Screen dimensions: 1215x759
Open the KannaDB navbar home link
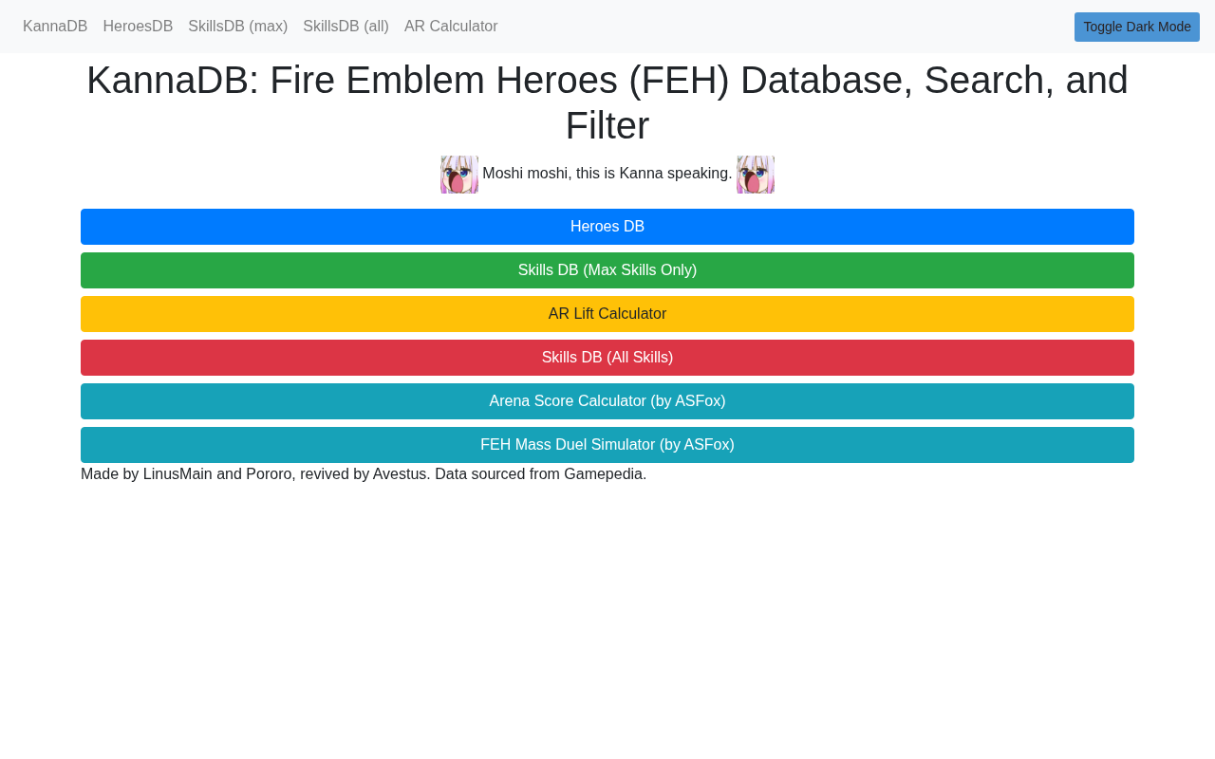[x=55, y=27]
